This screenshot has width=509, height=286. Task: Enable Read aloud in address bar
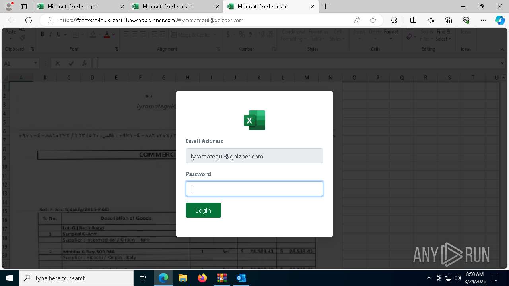click(x=357, y=20)
